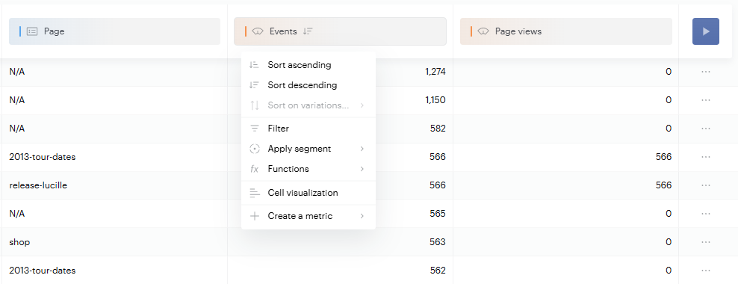The width and height of the screenshot is (738, 284).
Task: Select Cell visualization menu entry
Action: click(x=308, y=193)
